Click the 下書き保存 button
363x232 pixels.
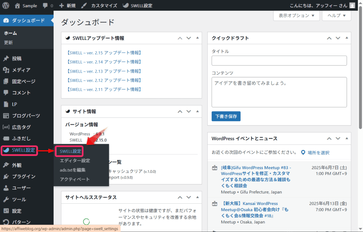click(226, 116)
